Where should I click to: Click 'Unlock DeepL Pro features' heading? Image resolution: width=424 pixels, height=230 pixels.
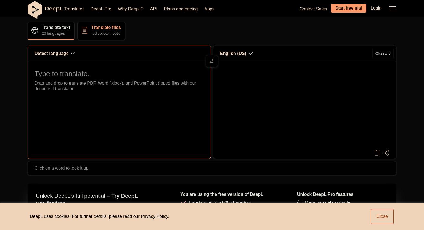click(x=325, y=194)
